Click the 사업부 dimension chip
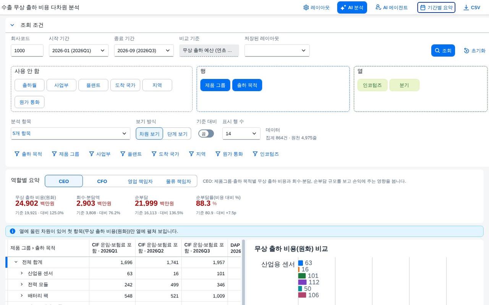489x305 pixels. point(62,85)
